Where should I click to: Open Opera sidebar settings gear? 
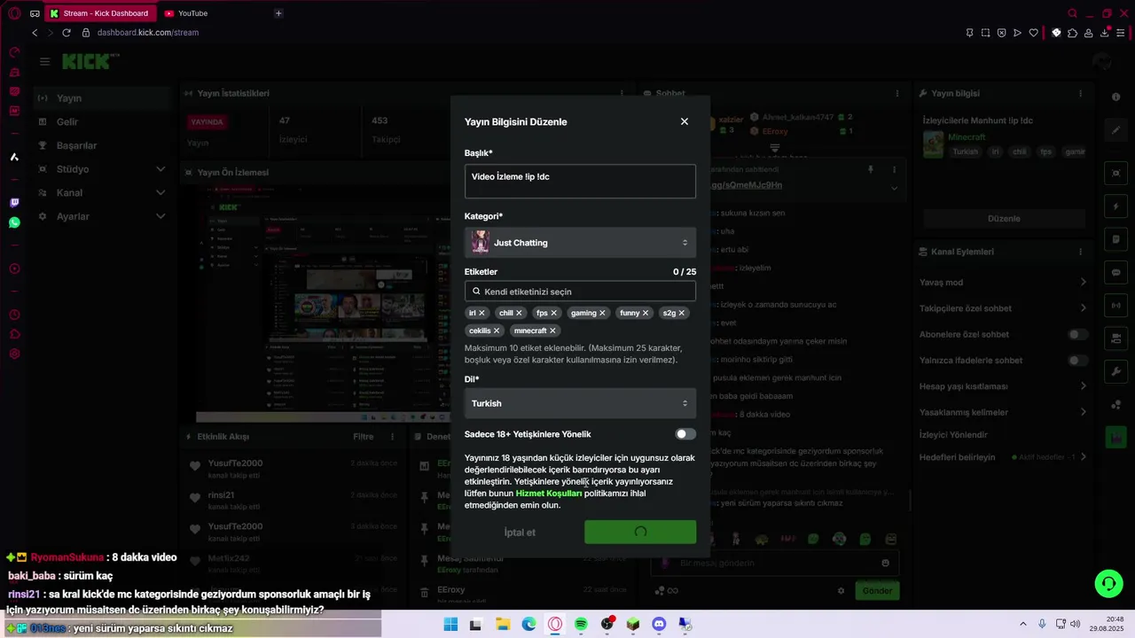(14, 354)
